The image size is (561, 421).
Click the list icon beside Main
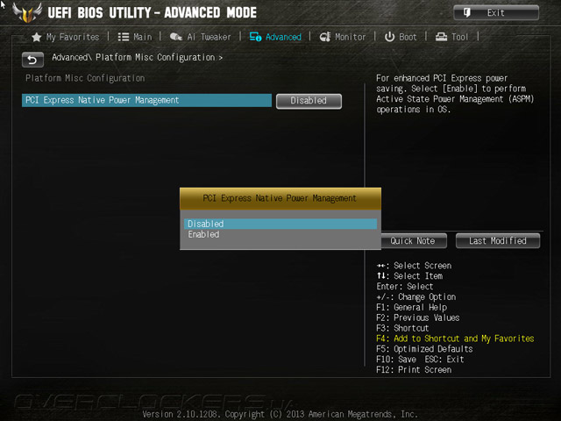click(x=124, y=37)
